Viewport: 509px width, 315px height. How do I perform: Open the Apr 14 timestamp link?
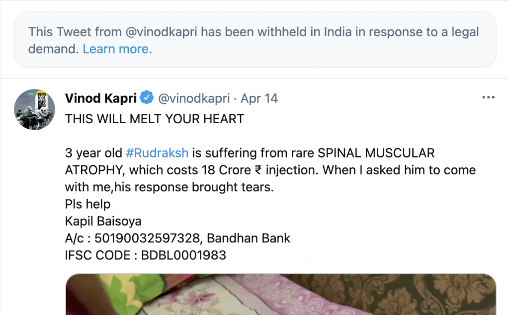(259, 98)
